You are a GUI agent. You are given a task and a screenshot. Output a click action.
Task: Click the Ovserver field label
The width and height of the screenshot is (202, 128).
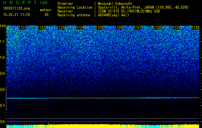65,4
